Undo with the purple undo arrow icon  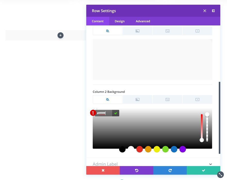pos(136,170)
